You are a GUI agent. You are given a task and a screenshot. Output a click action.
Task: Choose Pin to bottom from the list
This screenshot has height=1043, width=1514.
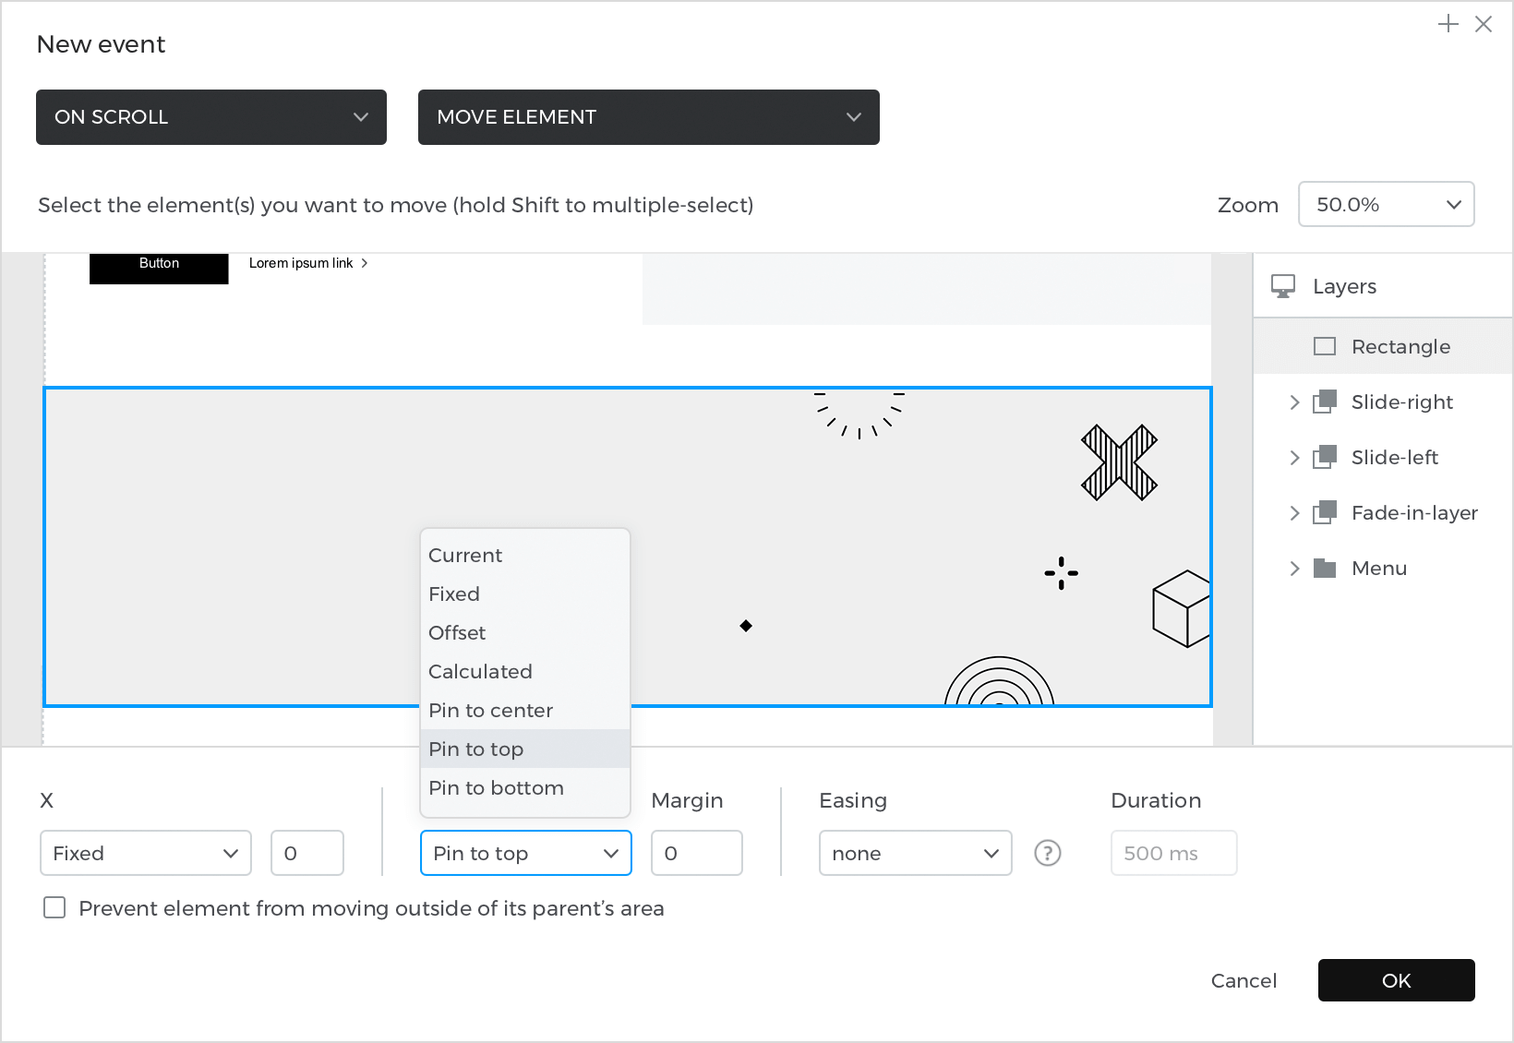(x=497, y=788)
